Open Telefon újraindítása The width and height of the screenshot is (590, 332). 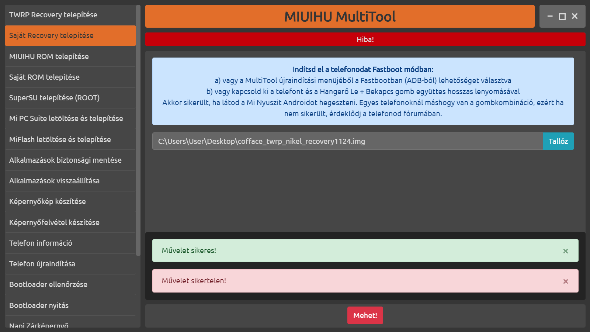(70, 264)
